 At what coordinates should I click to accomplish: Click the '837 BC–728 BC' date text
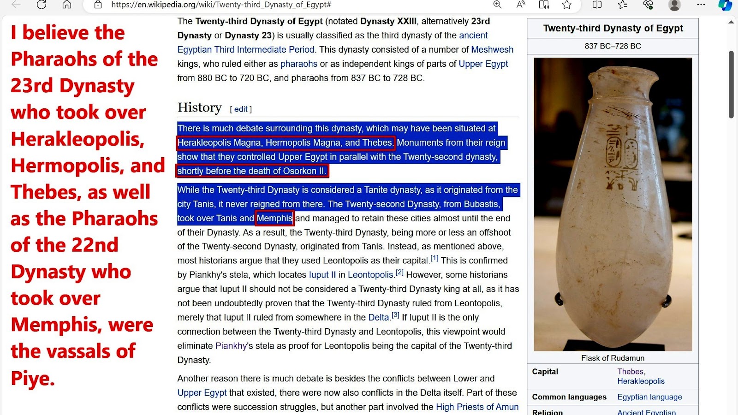point(613,46)
